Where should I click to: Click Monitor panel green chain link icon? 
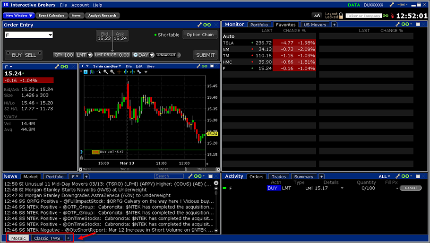coord(405,24)
